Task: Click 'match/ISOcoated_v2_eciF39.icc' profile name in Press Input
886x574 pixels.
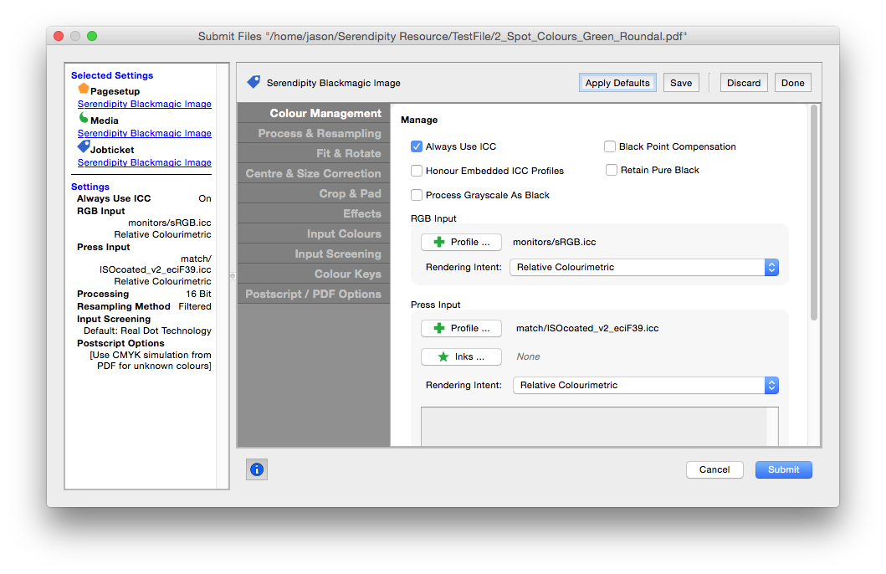Action: click(x=587, y=328)
